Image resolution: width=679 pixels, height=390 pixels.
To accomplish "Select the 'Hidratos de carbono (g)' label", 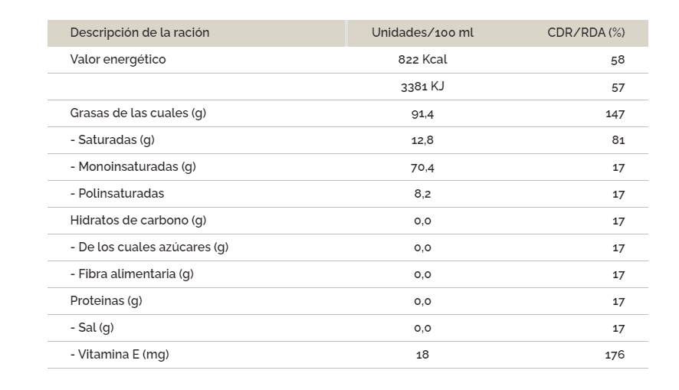I will point(138,221).
